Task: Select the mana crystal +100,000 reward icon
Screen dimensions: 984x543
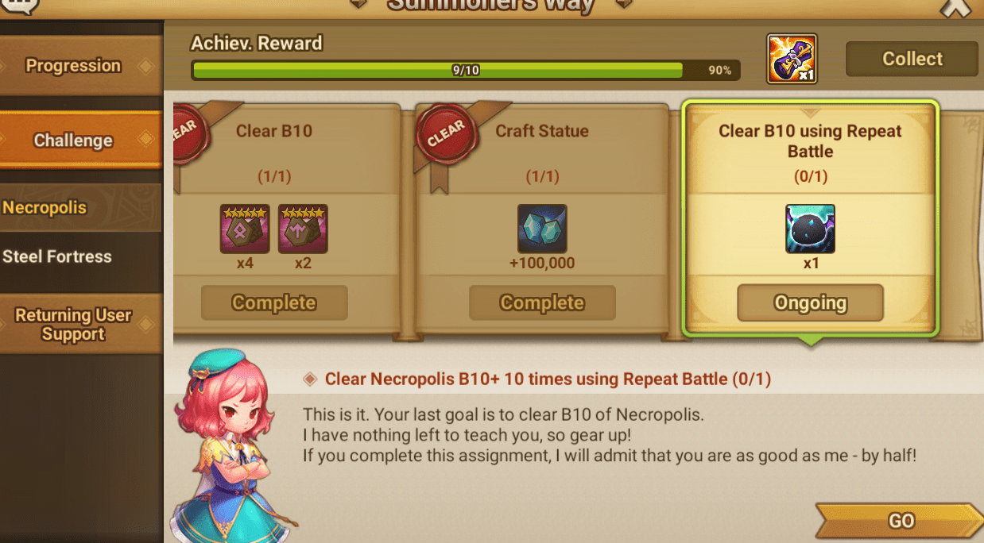Action: [542, 229]
